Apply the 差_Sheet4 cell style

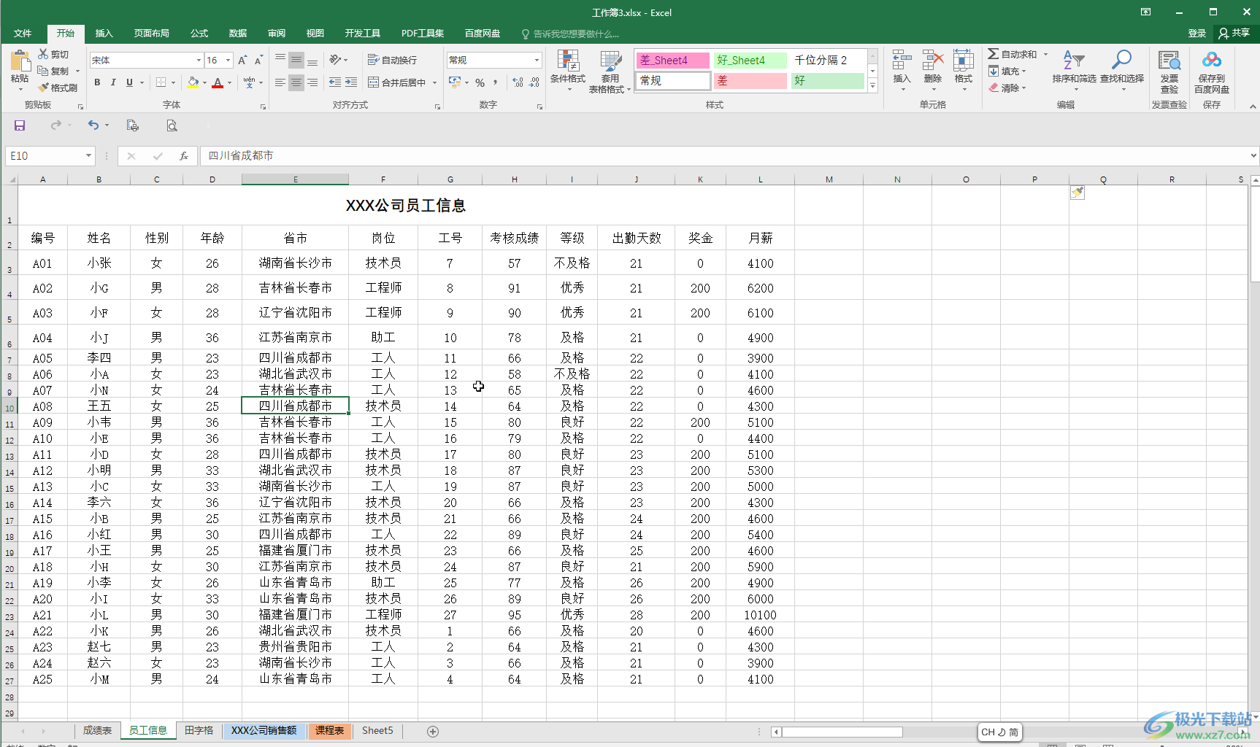click(x=673, y=61)
